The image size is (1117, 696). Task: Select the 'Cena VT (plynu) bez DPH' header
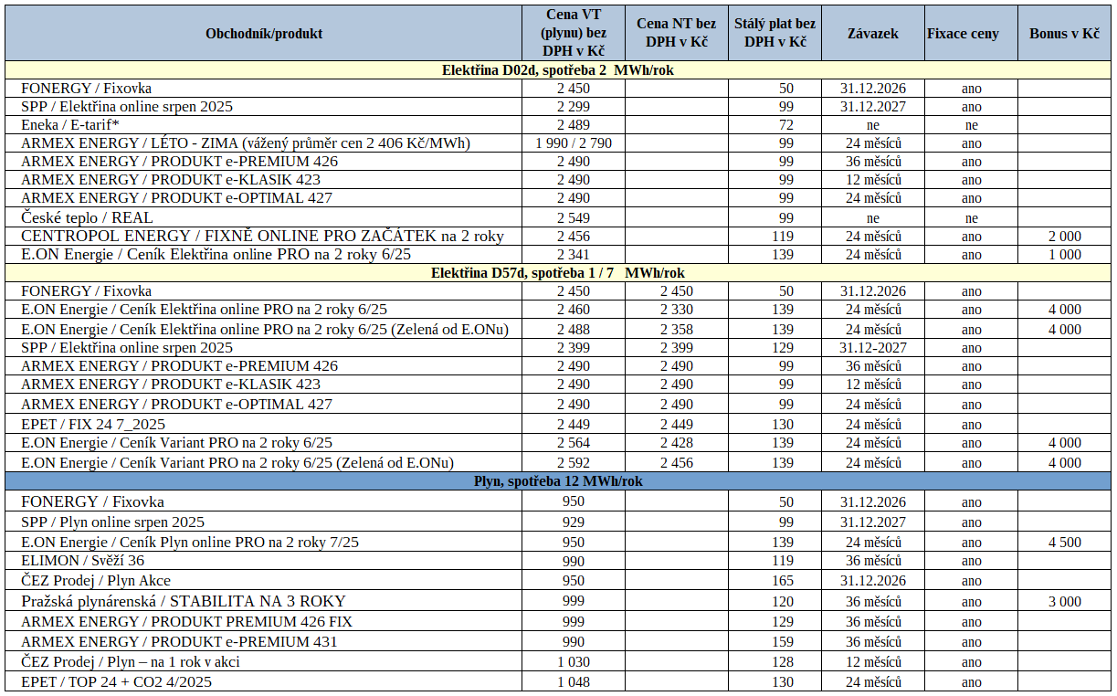574,34
